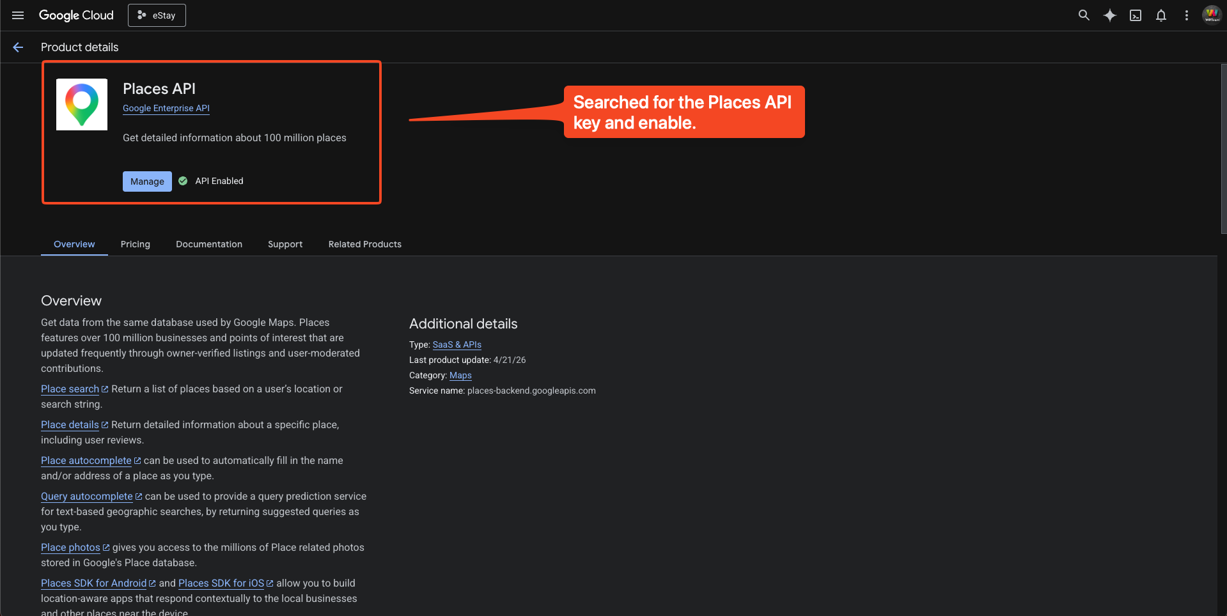Click the SaaS & APIs type link

click(x=457, y=344)
